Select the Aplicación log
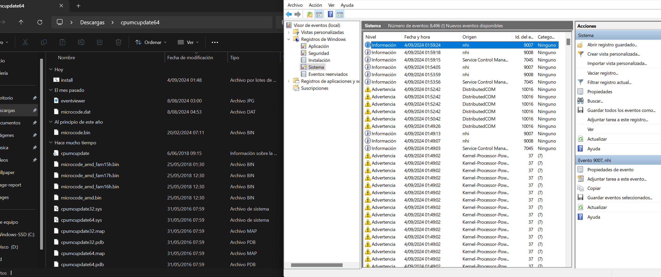This screenshot has height=277, width=661. tap(318, 46)
